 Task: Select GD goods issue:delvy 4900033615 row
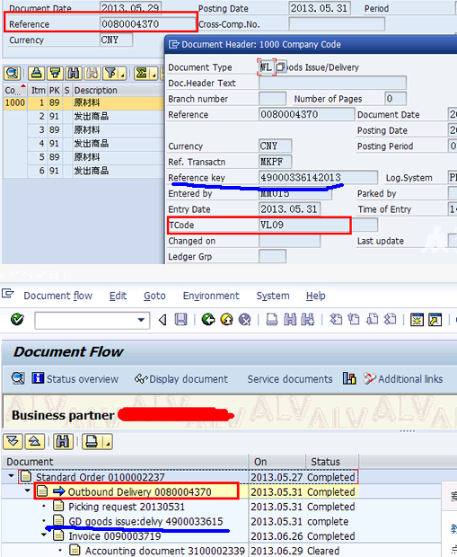[179, 521]
